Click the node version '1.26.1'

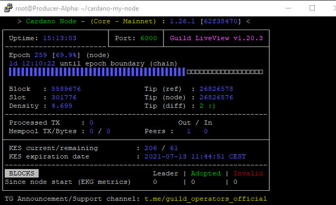pos(183,21)
